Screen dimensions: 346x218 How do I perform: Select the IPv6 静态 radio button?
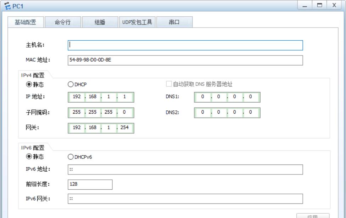(29, 156)
